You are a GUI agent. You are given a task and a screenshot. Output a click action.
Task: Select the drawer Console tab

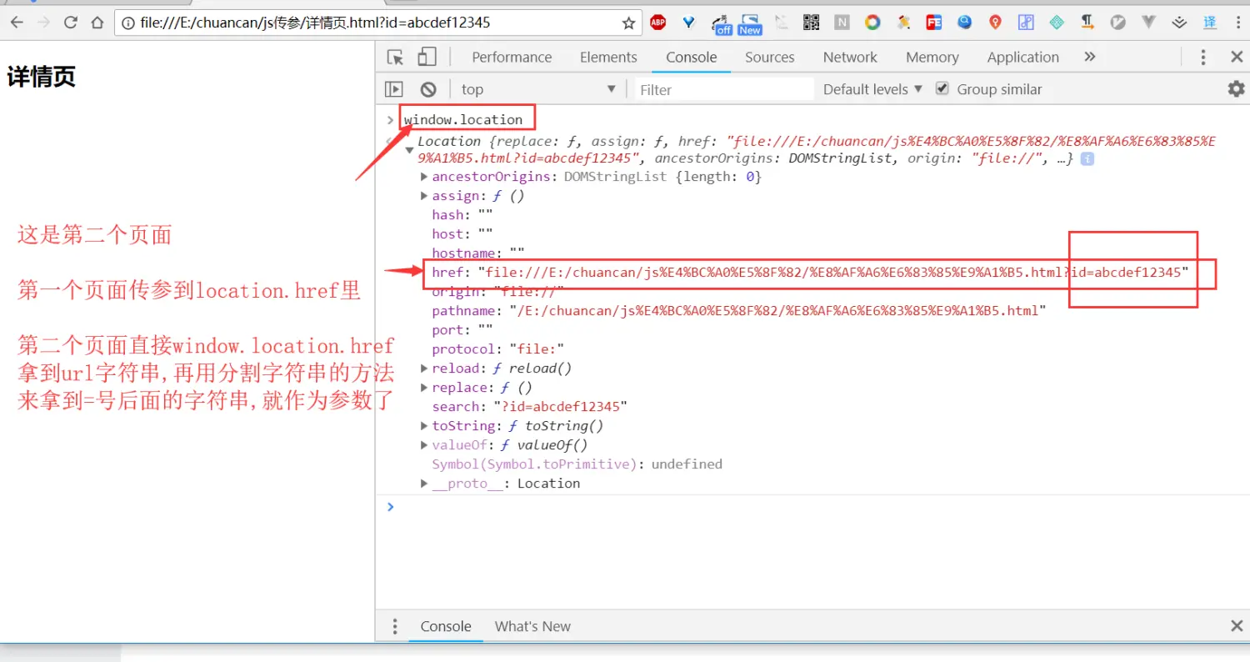pyautogui.click(x=446, y=626)
